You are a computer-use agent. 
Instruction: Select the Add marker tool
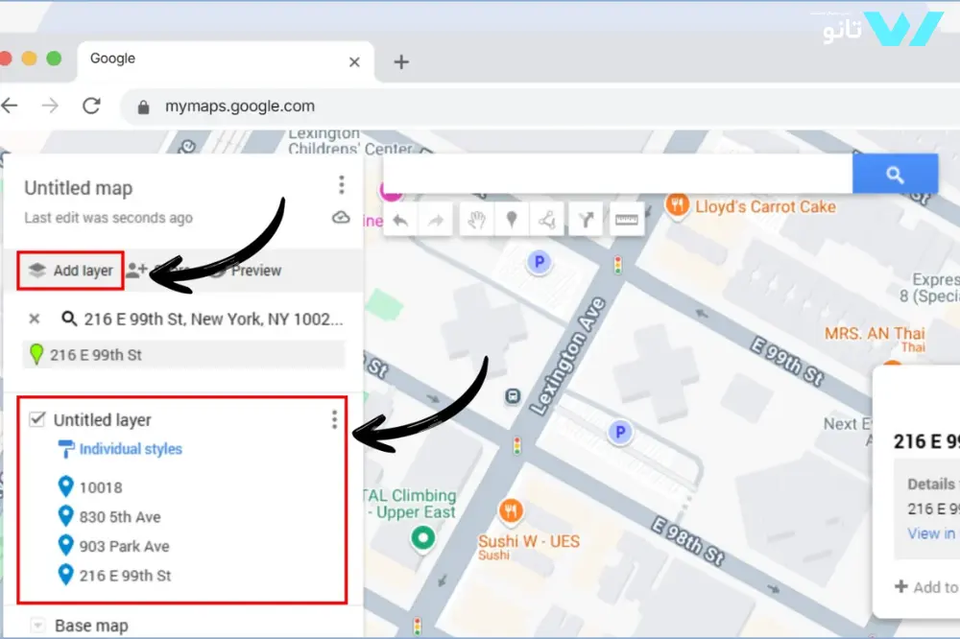512,220
